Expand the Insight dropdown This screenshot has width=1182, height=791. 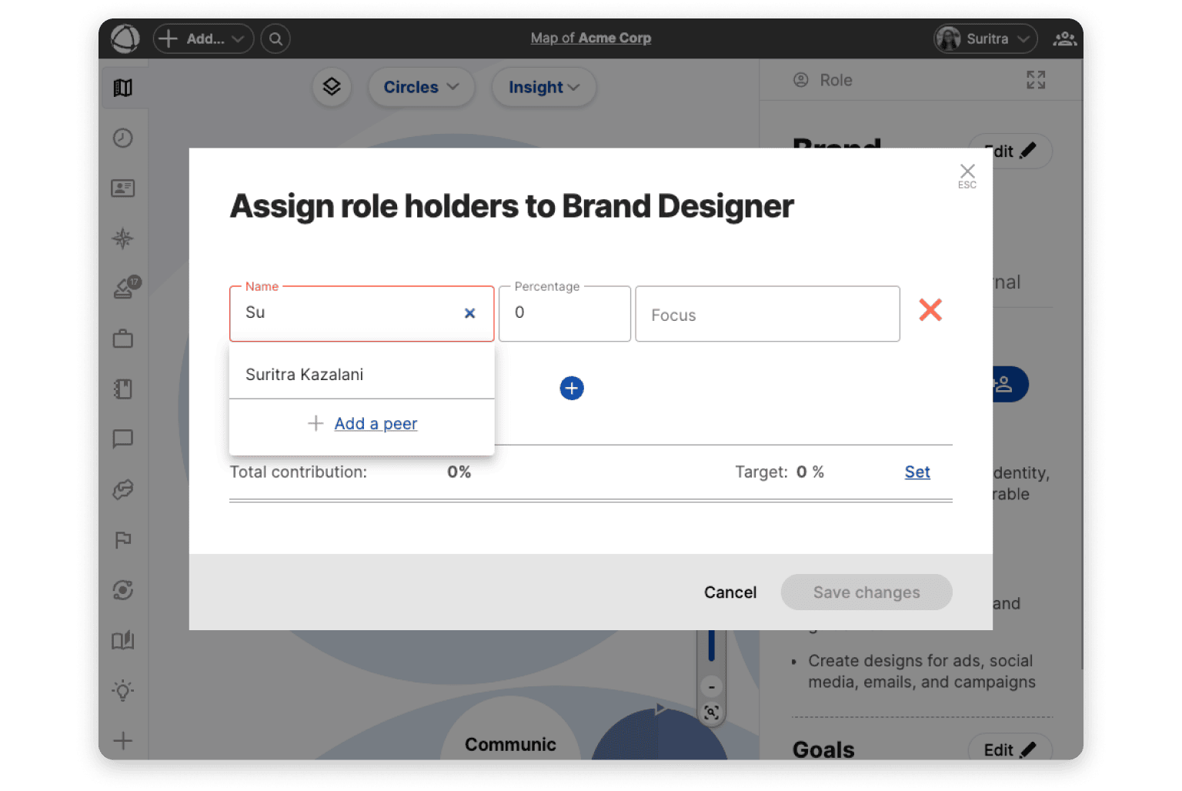point(543,87)
